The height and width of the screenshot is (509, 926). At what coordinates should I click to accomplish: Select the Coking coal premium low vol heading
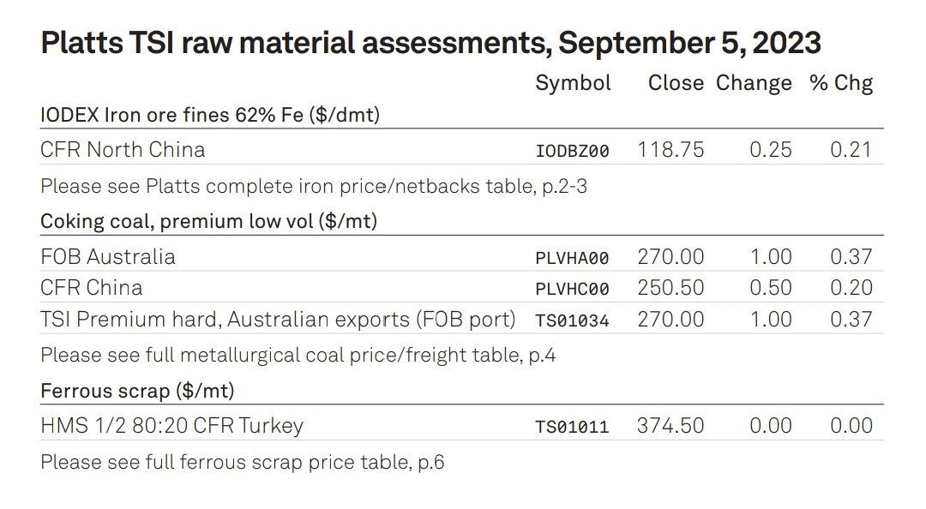[x=208, y=221]
